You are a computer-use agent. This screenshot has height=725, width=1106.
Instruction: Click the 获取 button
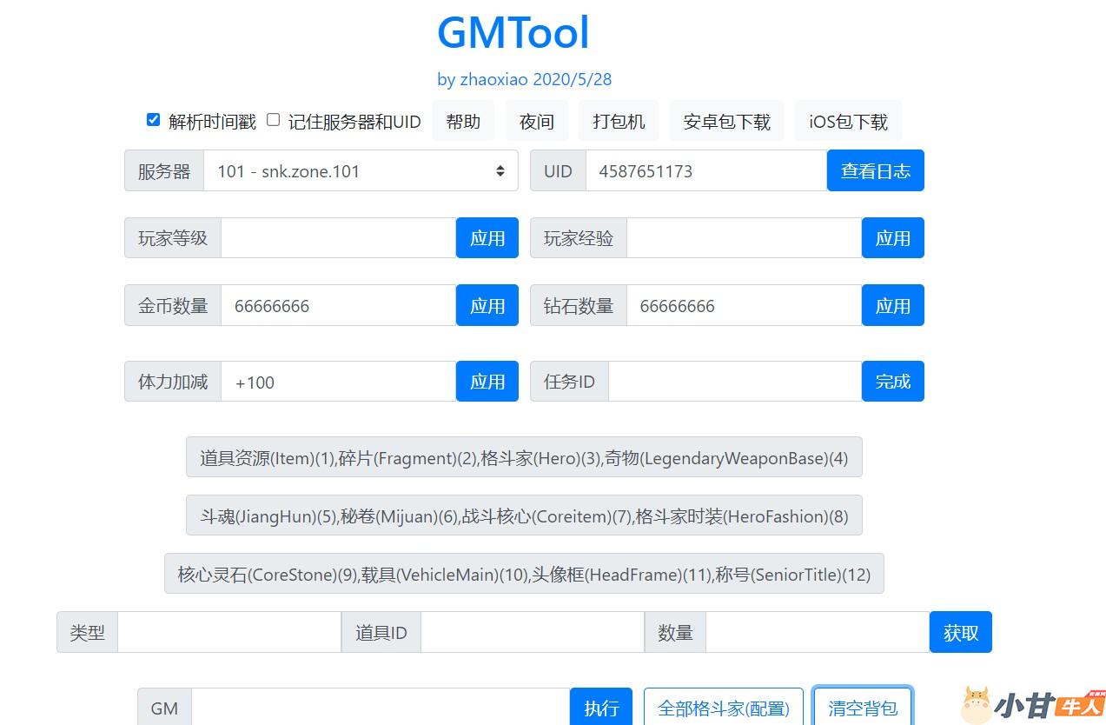coord(960,633)
